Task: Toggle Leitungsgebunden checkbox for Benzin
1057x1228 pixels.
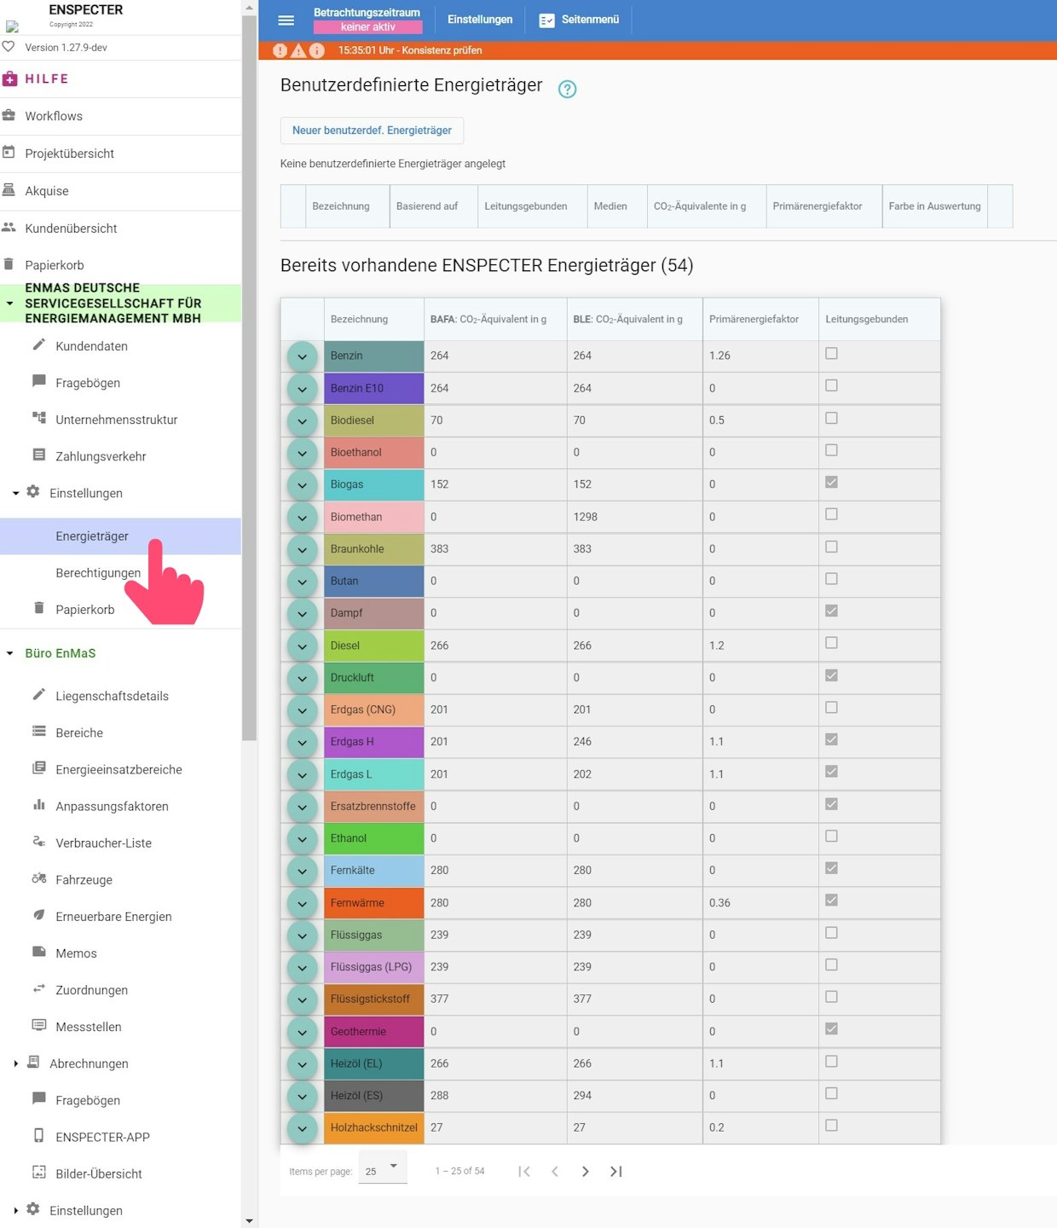Action: coord(831,354)
